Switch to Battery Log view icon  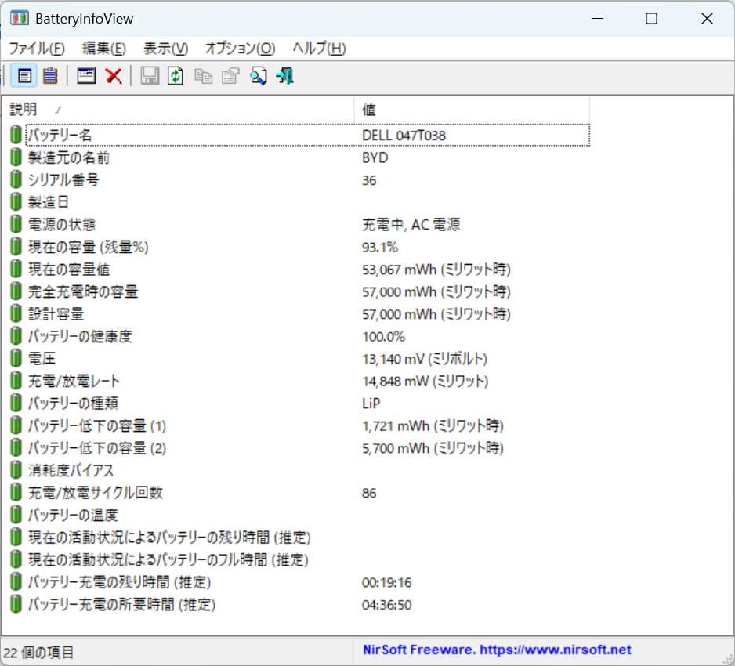50,76
